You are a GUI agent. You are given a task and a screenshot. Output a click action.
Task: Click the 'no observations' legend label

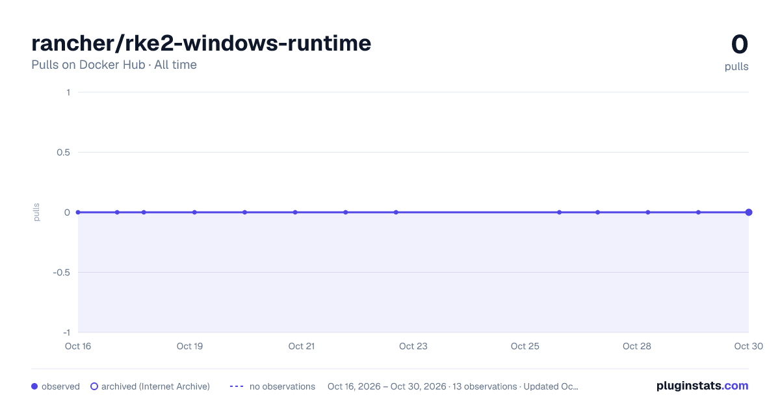282,386
